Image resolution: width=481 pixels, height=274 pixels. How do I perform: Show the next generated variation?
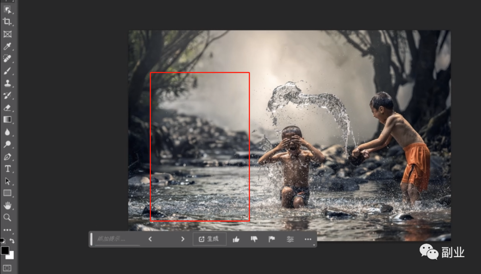click(x=183, y=239)
